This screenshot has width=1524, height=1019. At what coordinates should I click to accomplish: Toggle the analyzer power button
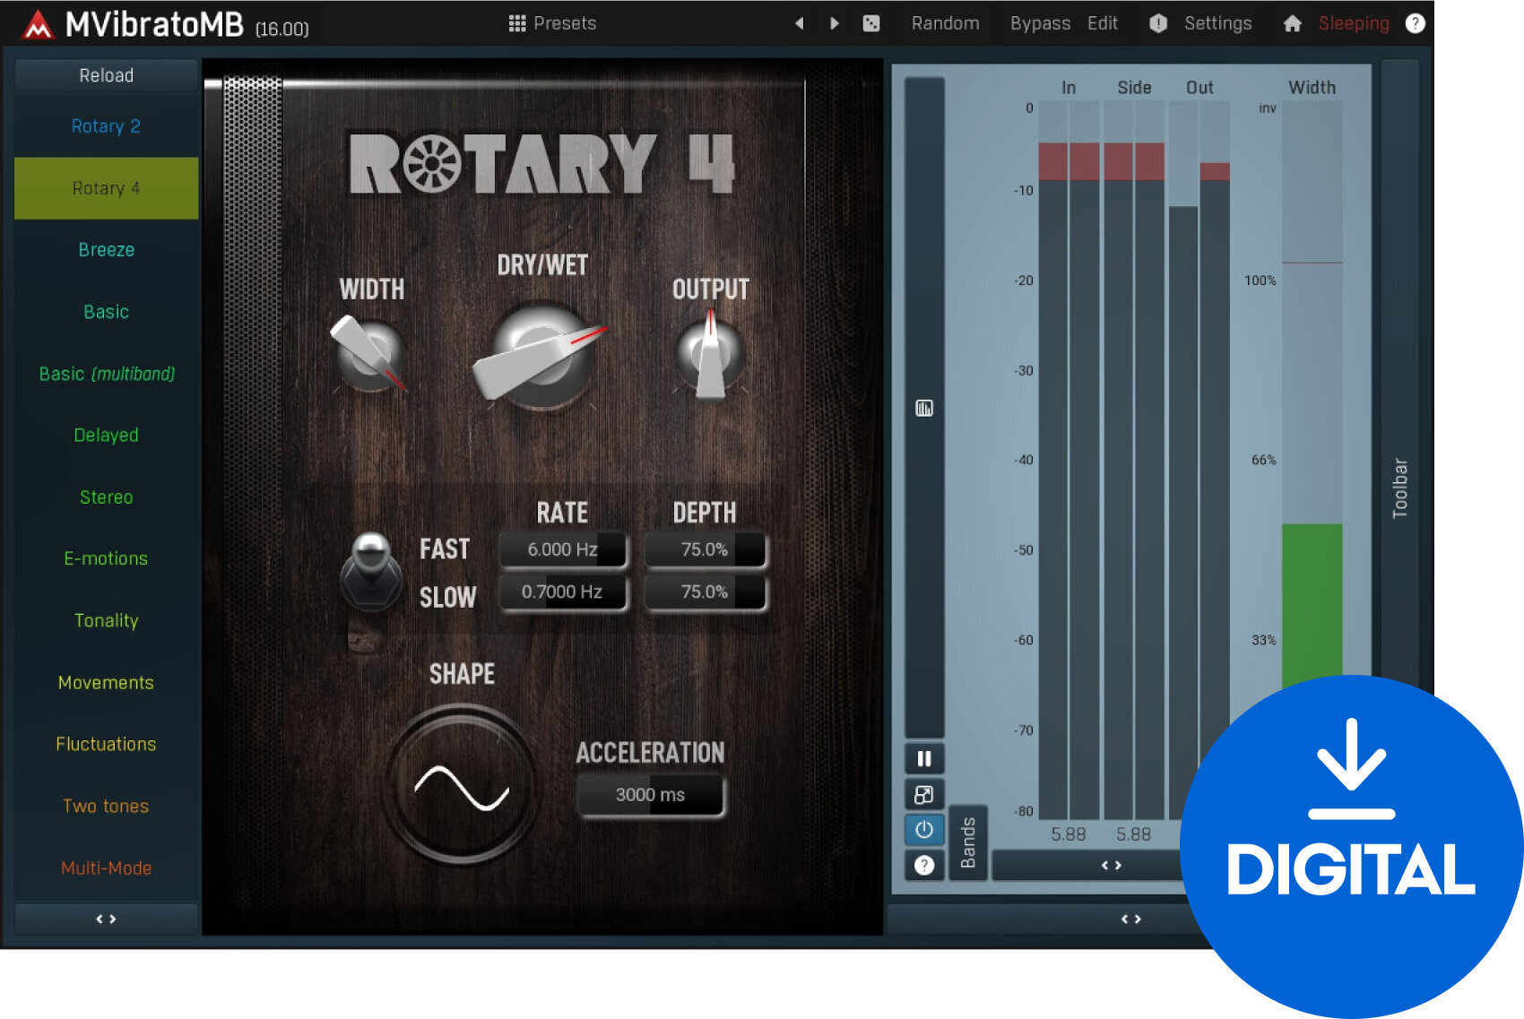click(x=923, y=830)
